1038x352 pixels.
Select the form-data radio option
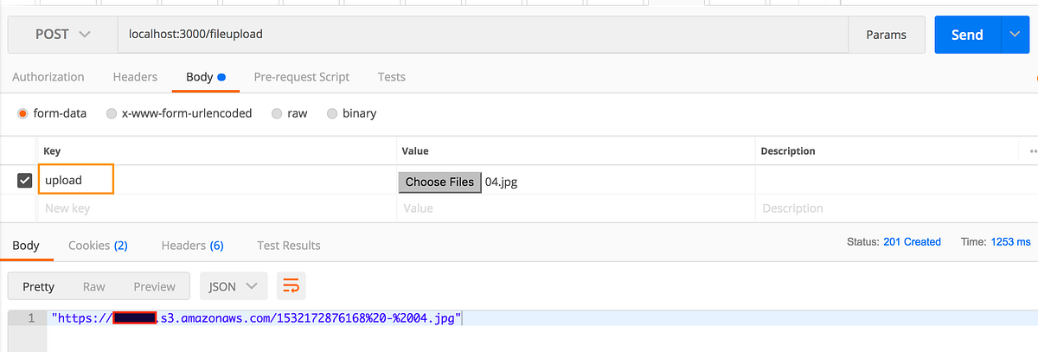(x=52, y=113)
